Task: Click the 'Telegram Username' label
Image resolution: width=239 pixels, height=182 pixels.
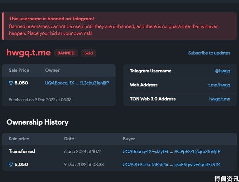Action: click(150, 71)
